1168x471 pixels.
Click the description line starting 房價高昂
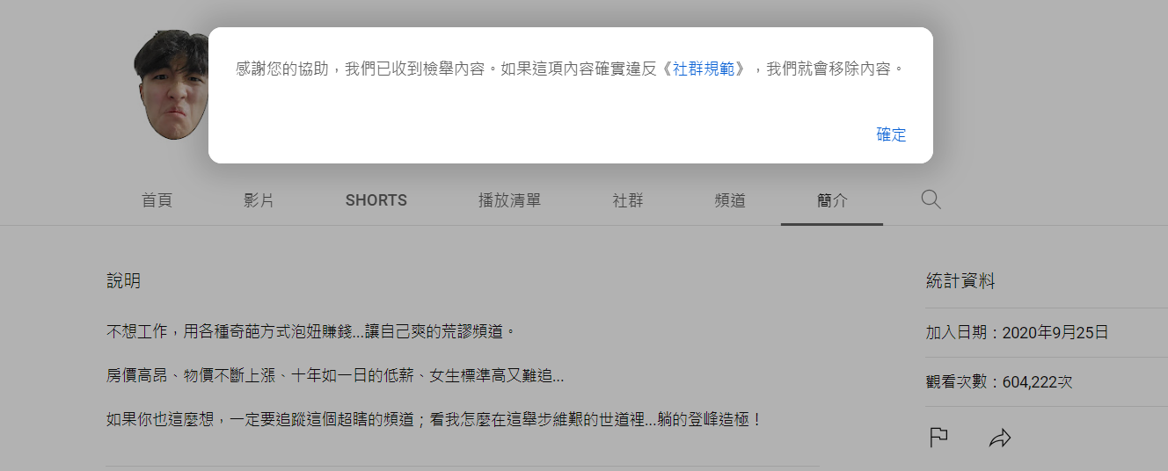(x=335, y=376)
